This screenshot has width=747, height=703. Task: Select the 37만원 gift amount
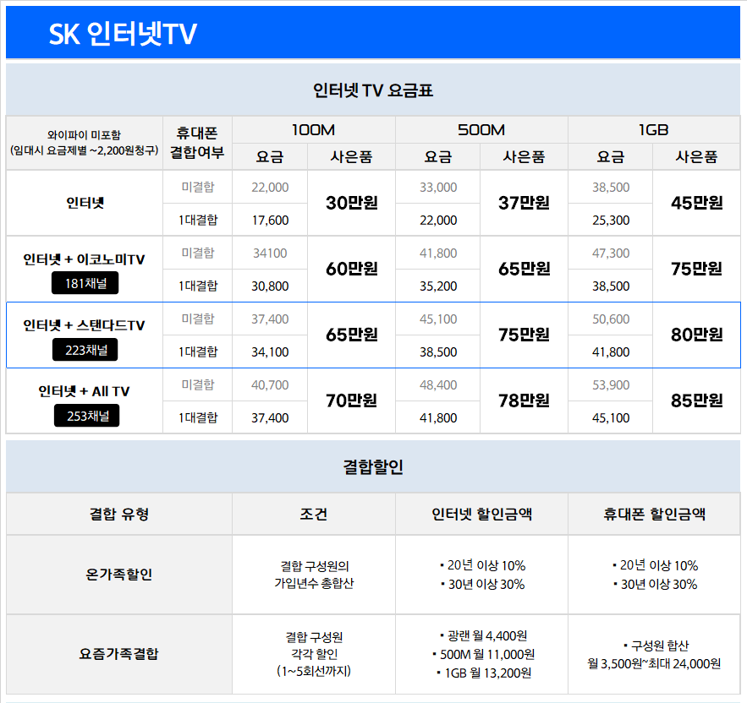[x=524, y=203]
